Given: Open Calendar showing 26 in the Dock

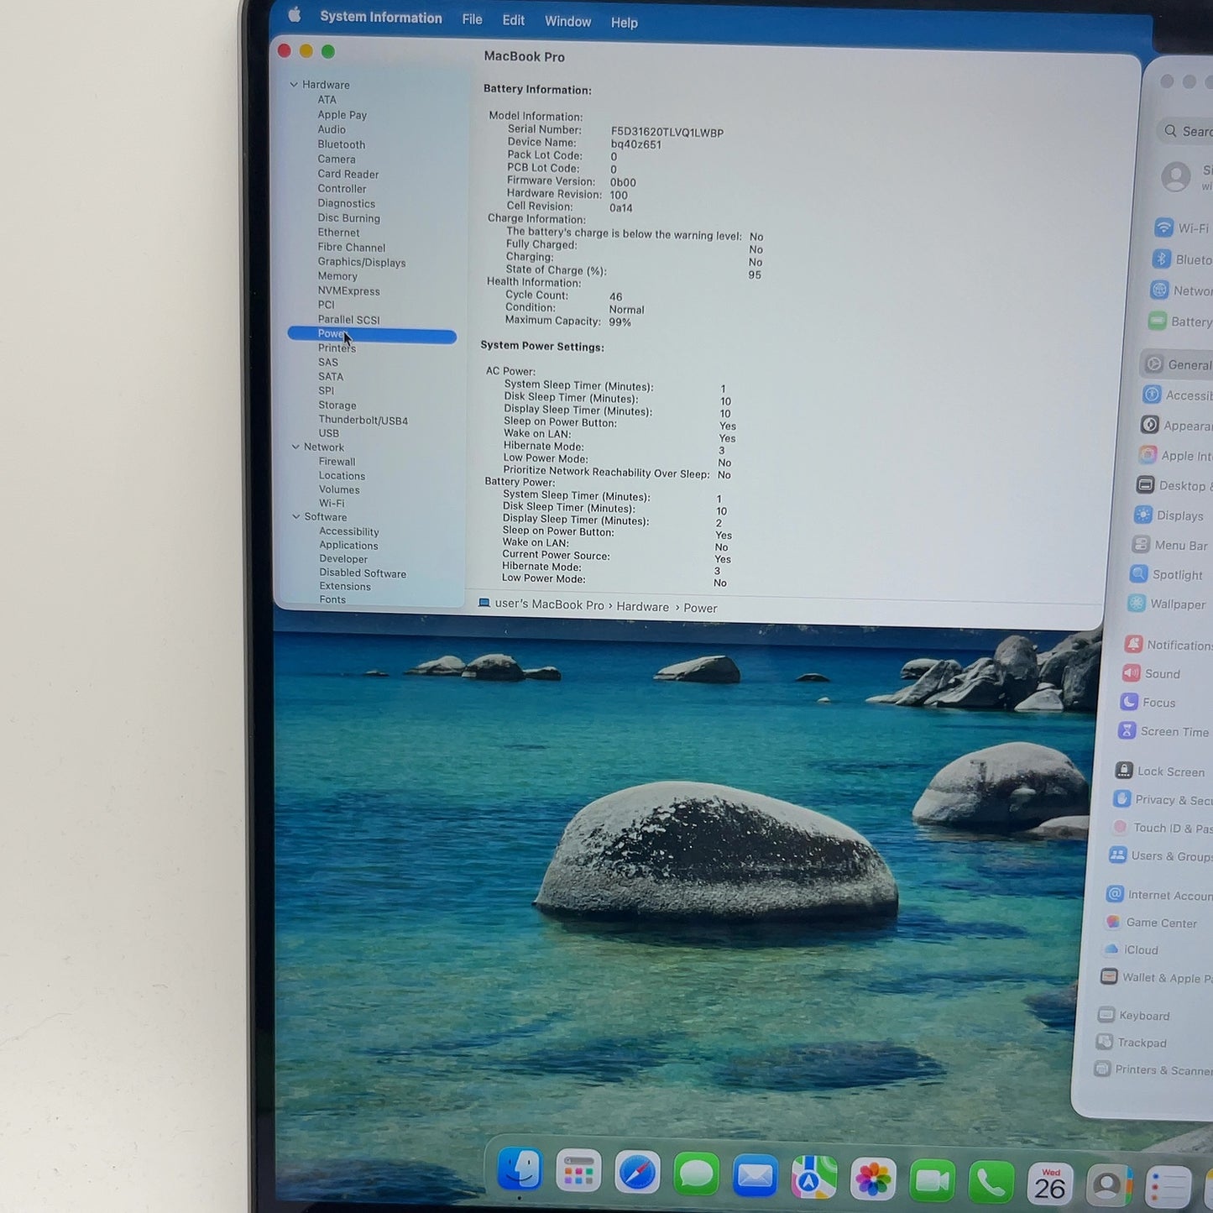Looking at the screenshot, I should 1050,1184.
